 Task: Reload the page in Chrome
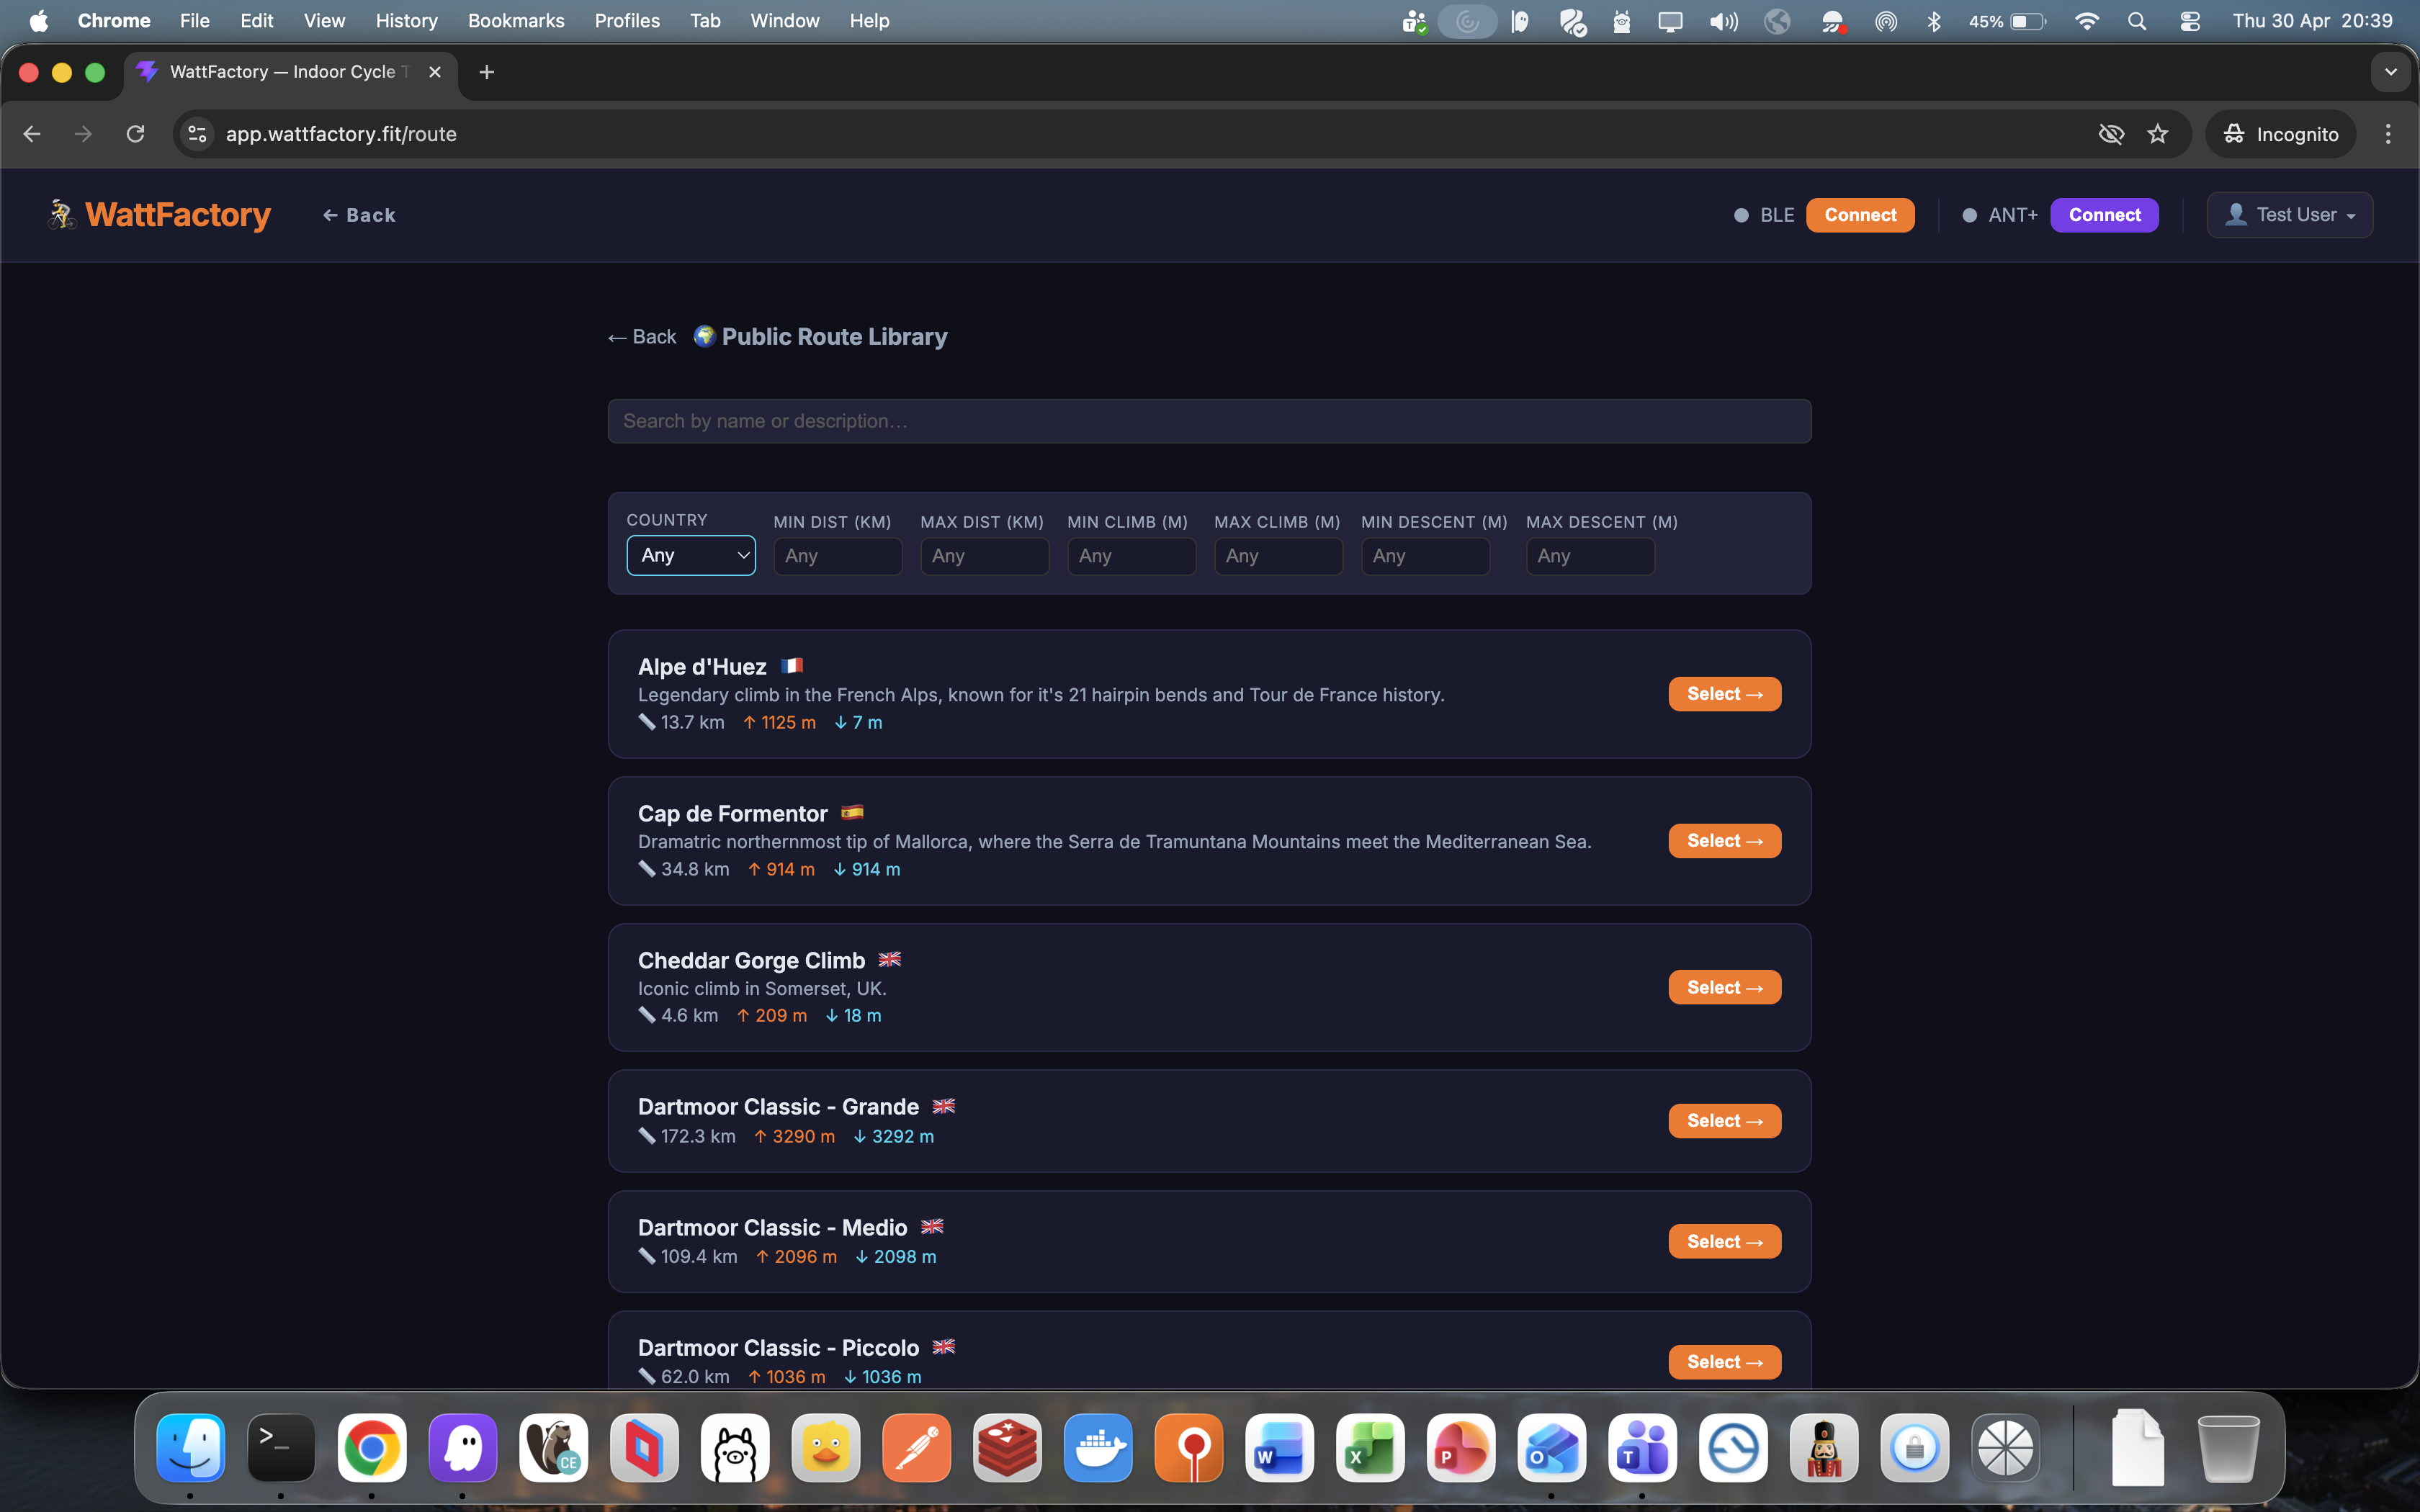pos(135,134)
